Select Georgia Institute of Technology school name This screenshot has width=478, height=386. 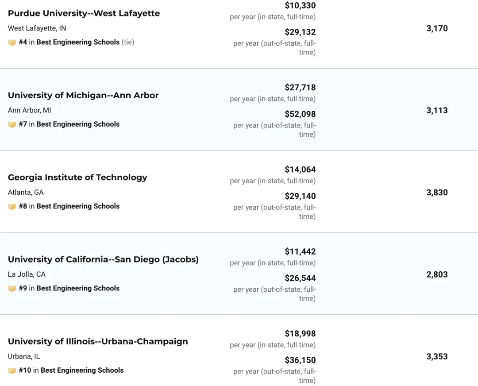pos(77,177)
